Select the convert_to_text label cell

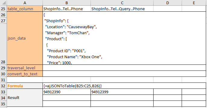pyautogui.click(x=25, y=74)
